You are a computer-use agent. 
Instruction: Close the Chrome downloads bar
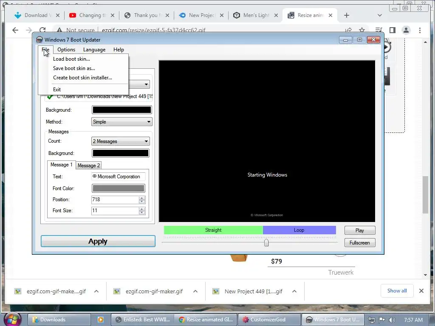click(421, 291)
